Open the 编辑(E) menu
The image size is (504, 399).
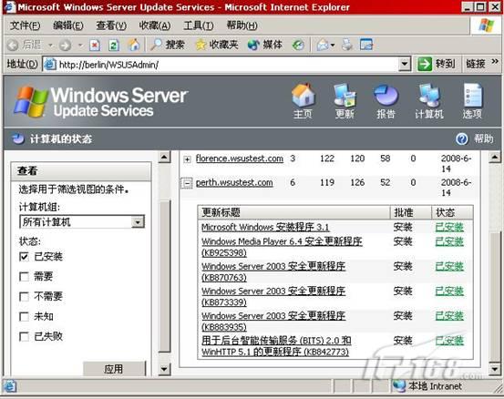point(68,26)
